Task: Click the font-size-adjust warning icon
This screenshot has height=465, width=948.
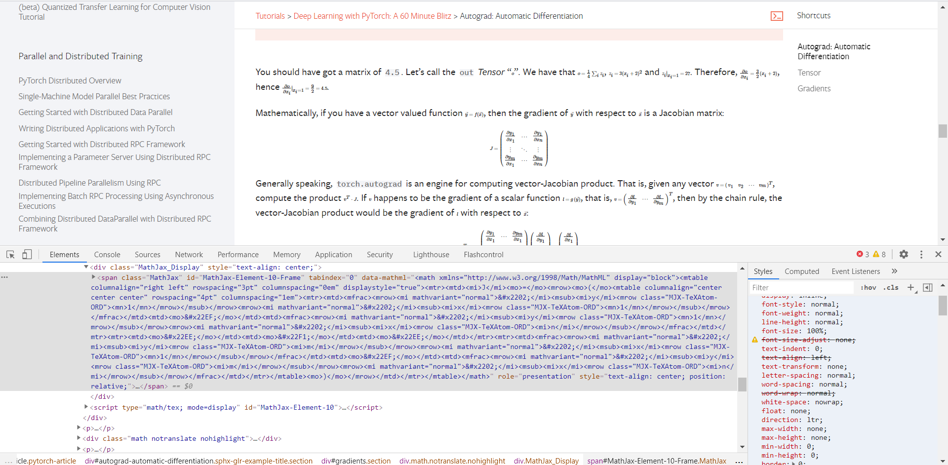Action: point(754,340)
